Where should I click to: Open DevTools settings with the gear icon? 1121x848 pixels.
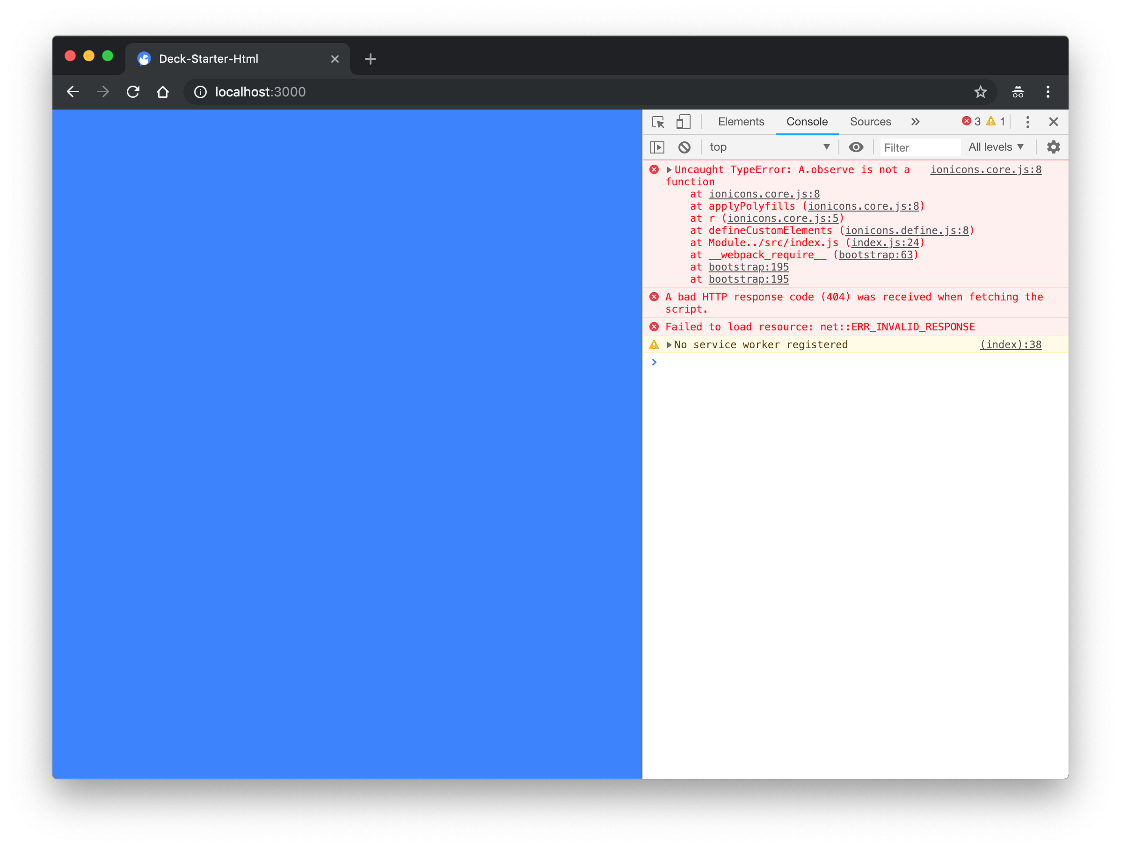(x=1053, y=147)
